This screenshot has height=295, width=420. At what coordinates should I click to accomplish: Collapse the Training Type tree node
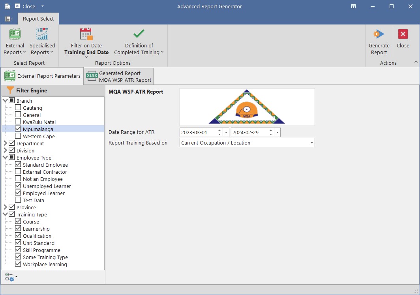click(x=6, y=214)
